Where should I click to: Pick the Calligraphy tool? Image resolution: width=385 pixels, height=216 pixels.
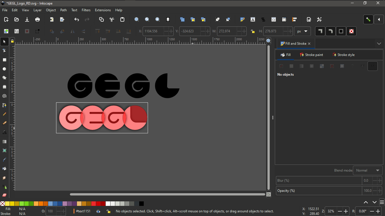pyautogui.click(x=4, y=123)
